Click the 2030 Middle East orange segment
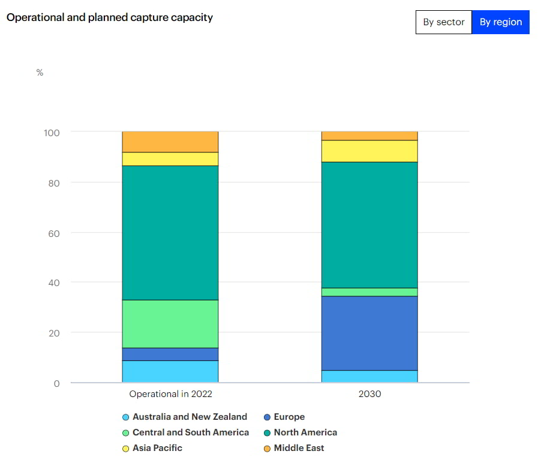Viewport: 538px width, 463px height. tap(369, 136)
